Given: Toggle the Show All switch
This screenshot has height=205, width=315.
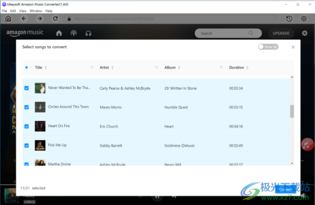Looking at the screenshot, I should click(x=268, y=47).
